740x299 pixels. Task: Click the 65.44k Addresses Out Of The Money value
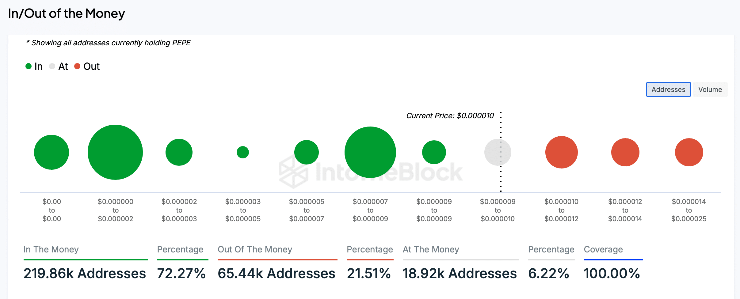277,273
